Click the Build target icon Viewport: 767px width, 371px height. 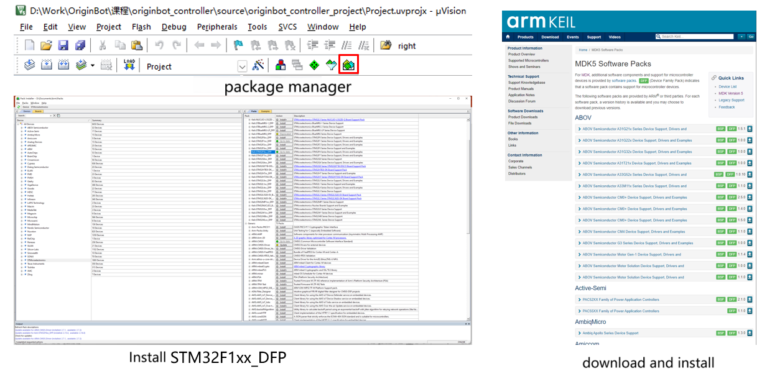coord(47,65)
